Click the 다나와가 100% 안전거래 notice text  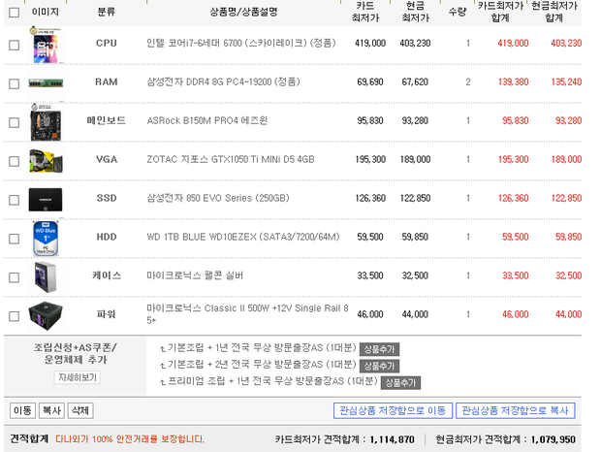pos(130,439)
